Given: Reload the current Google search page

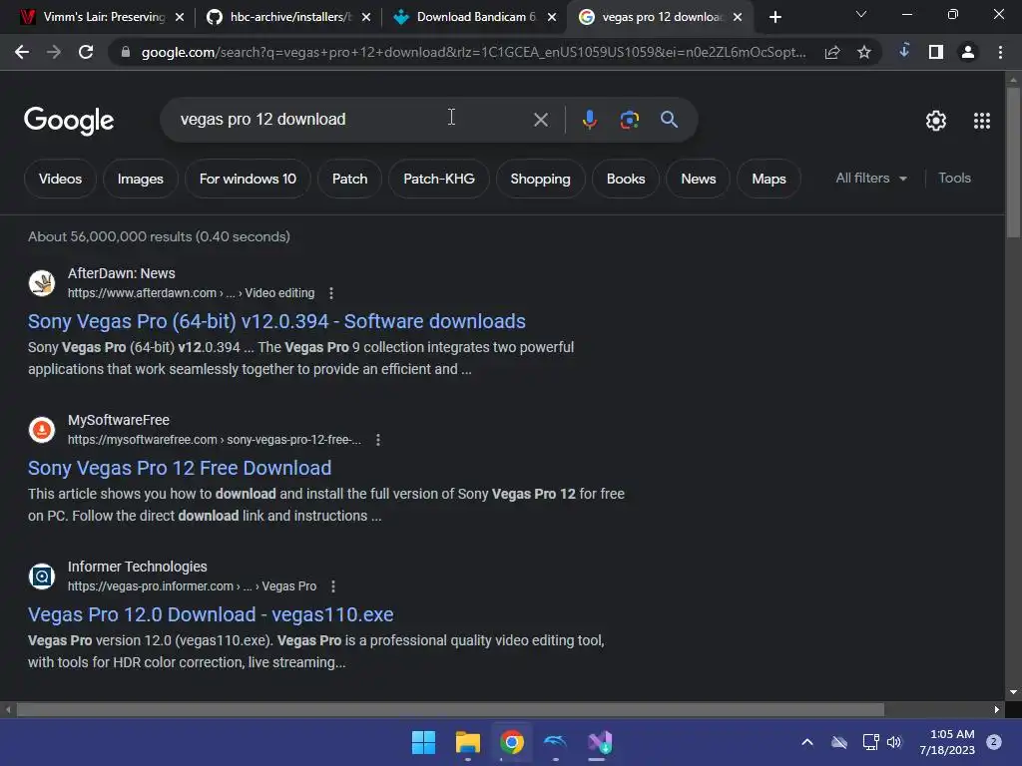Looking at the screenshot, I should (86, 52).
